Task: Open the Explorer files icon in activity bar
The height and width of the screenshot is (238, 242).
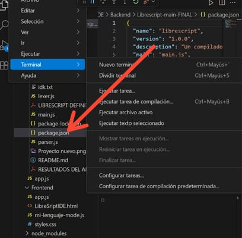Action: (x=4, y=5)
